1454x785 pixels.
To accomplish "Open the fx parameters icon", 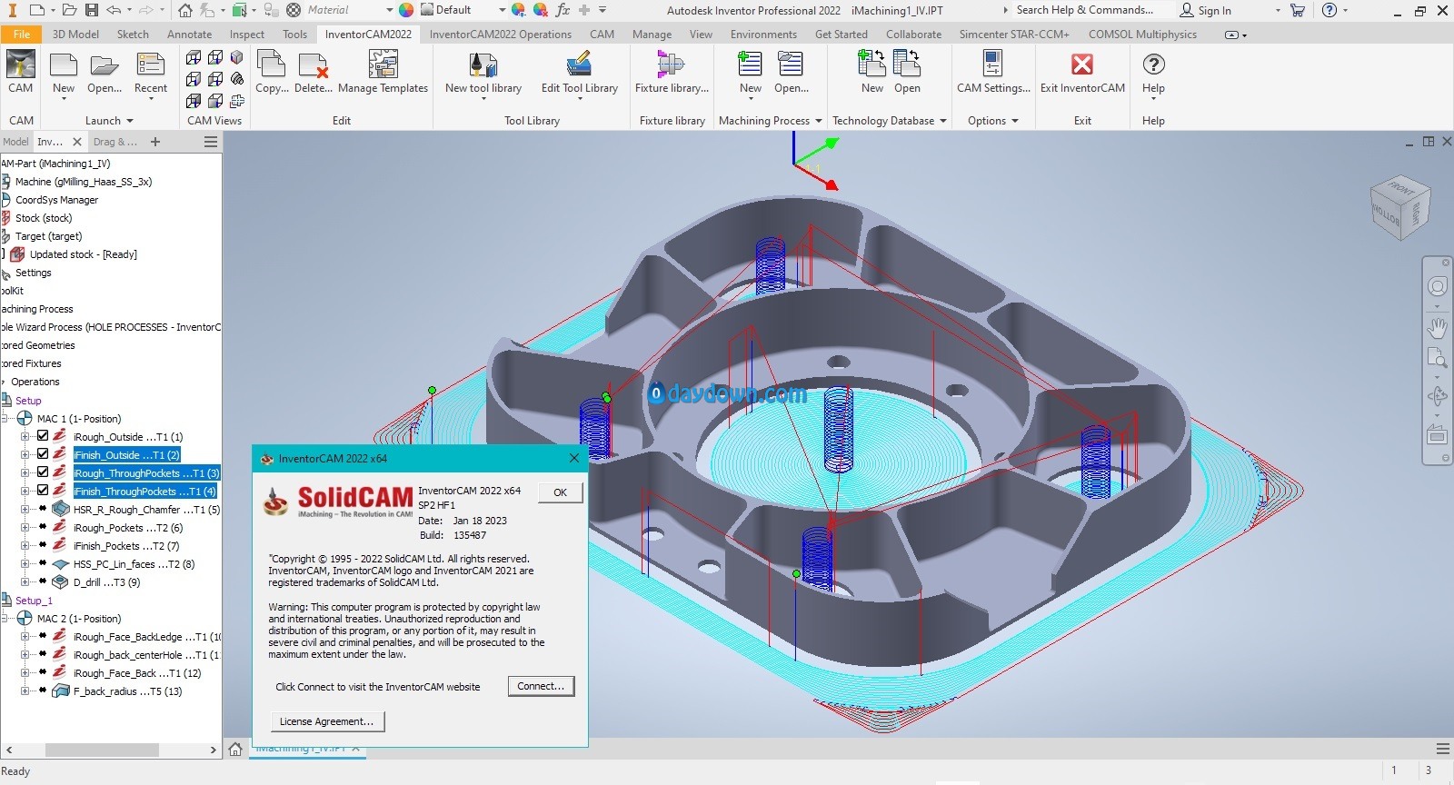I will (563, 10).
